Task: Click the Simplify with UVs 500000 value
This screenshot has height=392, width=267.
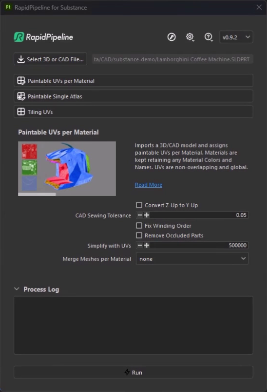Action: pos(237,245)
